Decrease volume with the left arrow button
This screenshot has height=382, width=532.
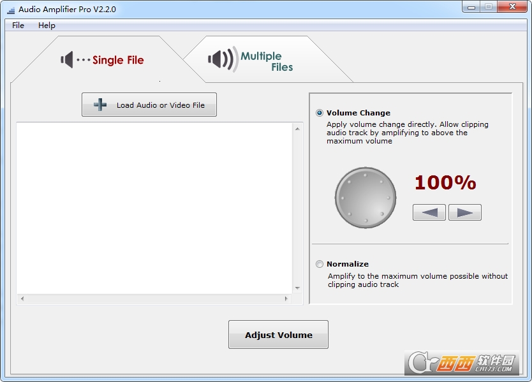(429, 212)
